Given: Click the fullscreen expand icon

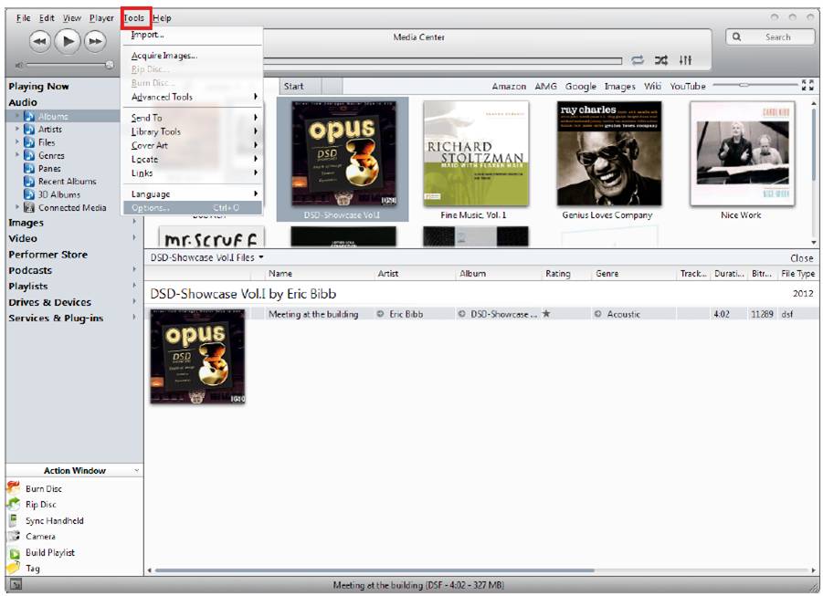Looking at the screenshot, I should (x=807, y=85).
